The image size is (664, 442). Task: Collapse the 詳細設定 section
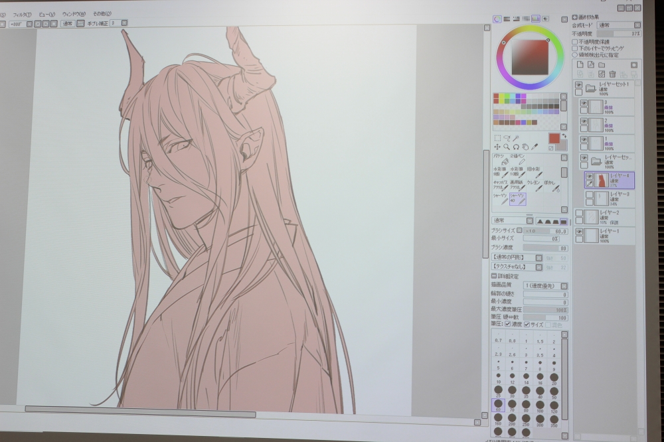point(494,276)
